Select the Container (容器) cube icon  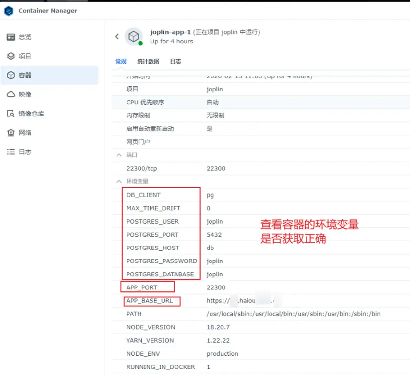click(x=11, y=75)
